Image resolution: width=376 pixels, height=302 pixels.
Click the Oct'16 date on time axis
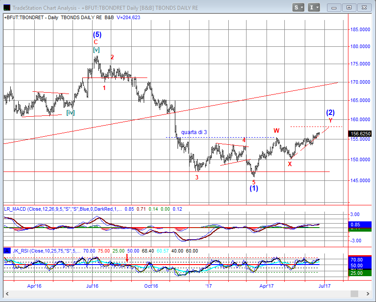[x=152, y=286]
